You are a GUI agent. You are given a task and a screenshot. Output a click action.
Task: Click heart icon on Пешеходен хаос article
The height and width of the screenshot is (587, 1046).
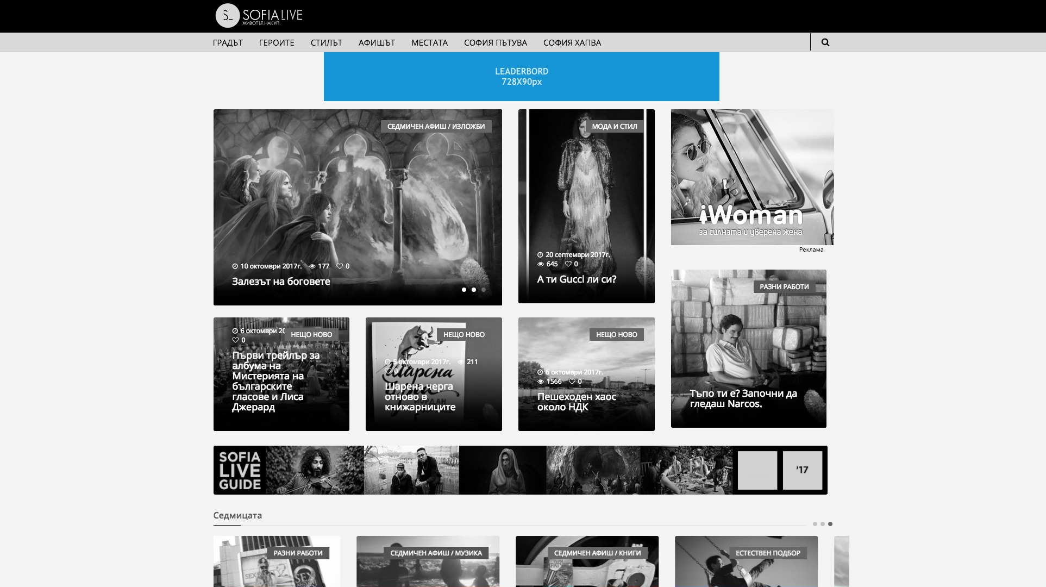tap(572, 382)
